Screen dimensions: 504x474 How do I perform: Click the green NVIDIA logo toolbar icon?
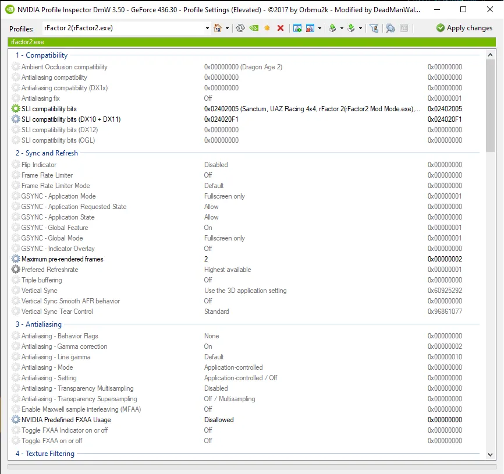pos(254,28)
